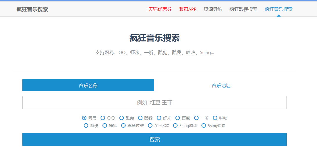317x150 pixels.
Task: Open 资源导航 from the top menu
Action: point(213,9)
